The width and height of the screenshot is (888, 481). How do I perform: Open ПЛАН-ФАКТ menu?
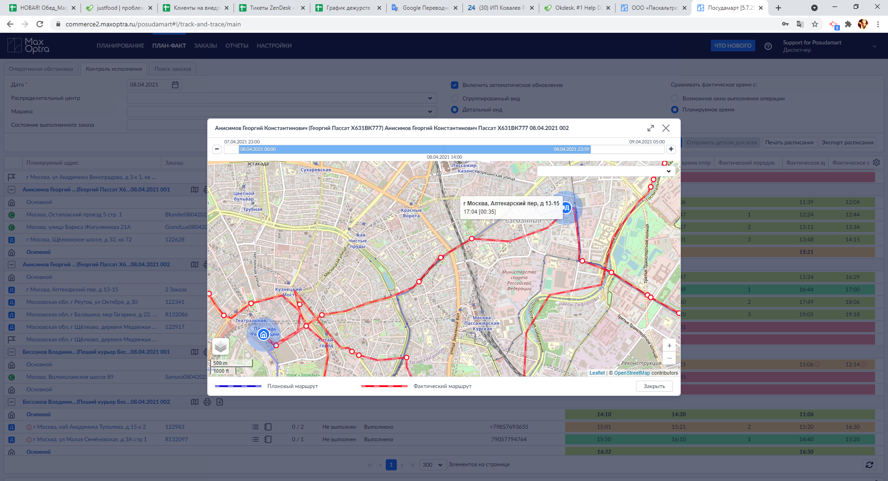pyautogui.click(x=169, y=46)
